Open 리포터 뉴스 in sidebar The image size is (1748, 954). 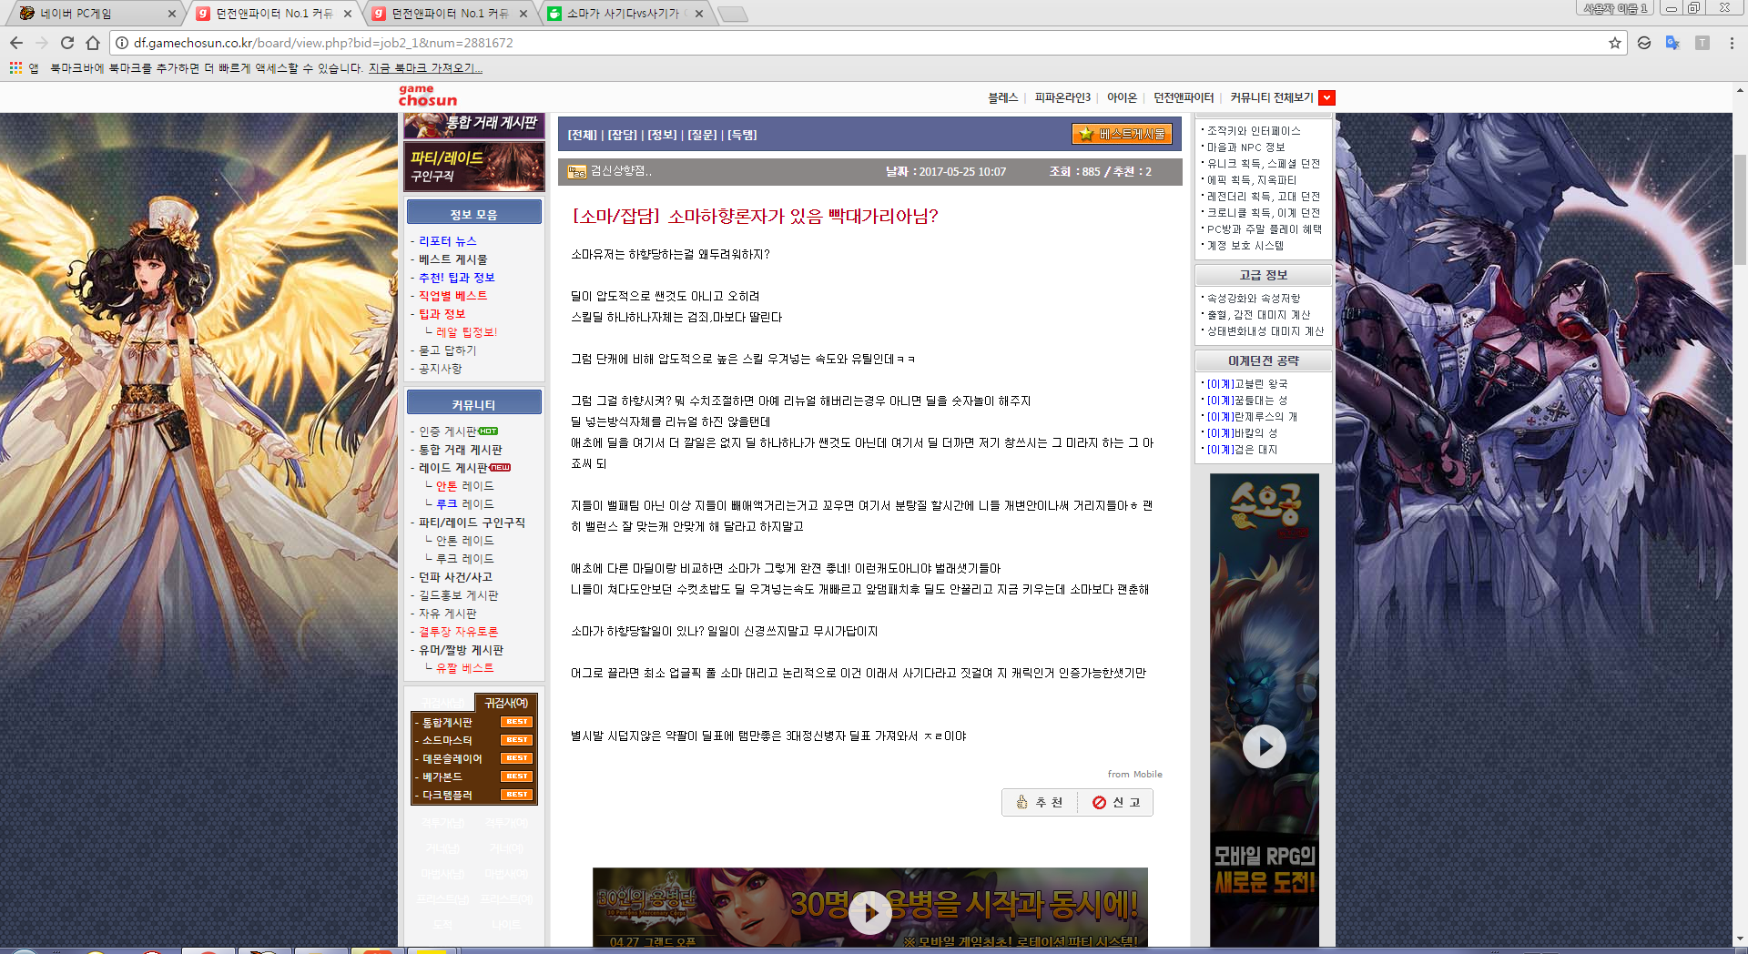click(x=447, y=241)
